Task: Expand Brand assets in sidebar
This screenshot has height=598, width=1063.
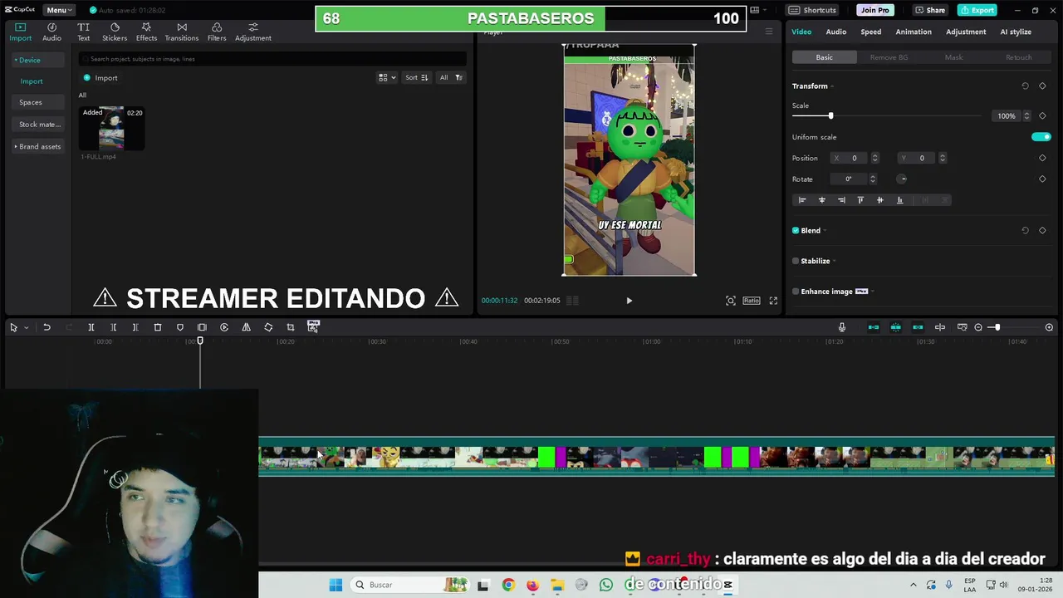Action: (37, 146)
